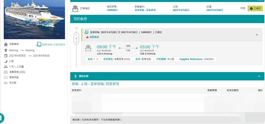Click the Dream Cruises logo in sidebar

coord(51,44)
